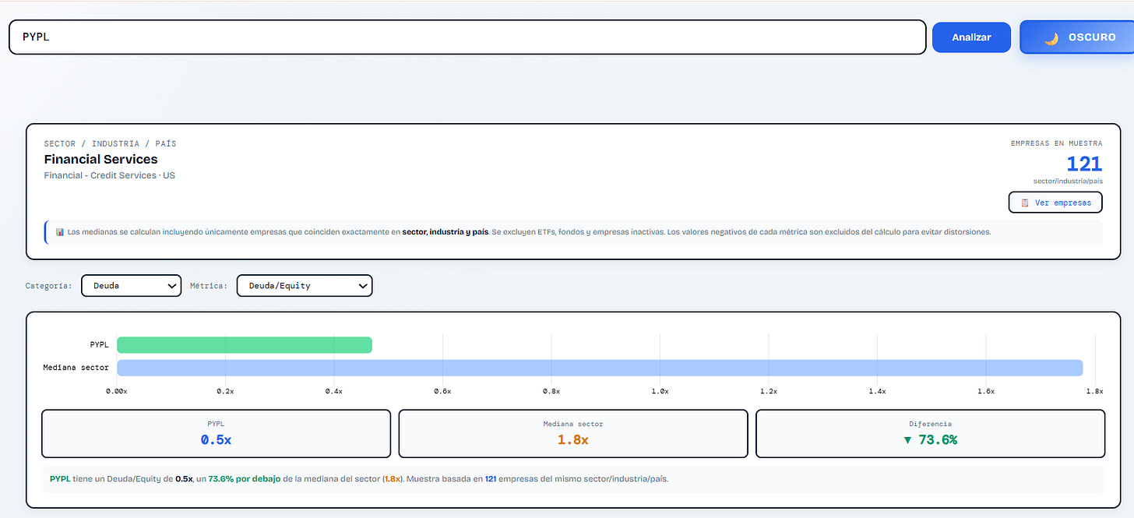
Task: Click the blue Mediana sector bar
Action: pos(600,368)
